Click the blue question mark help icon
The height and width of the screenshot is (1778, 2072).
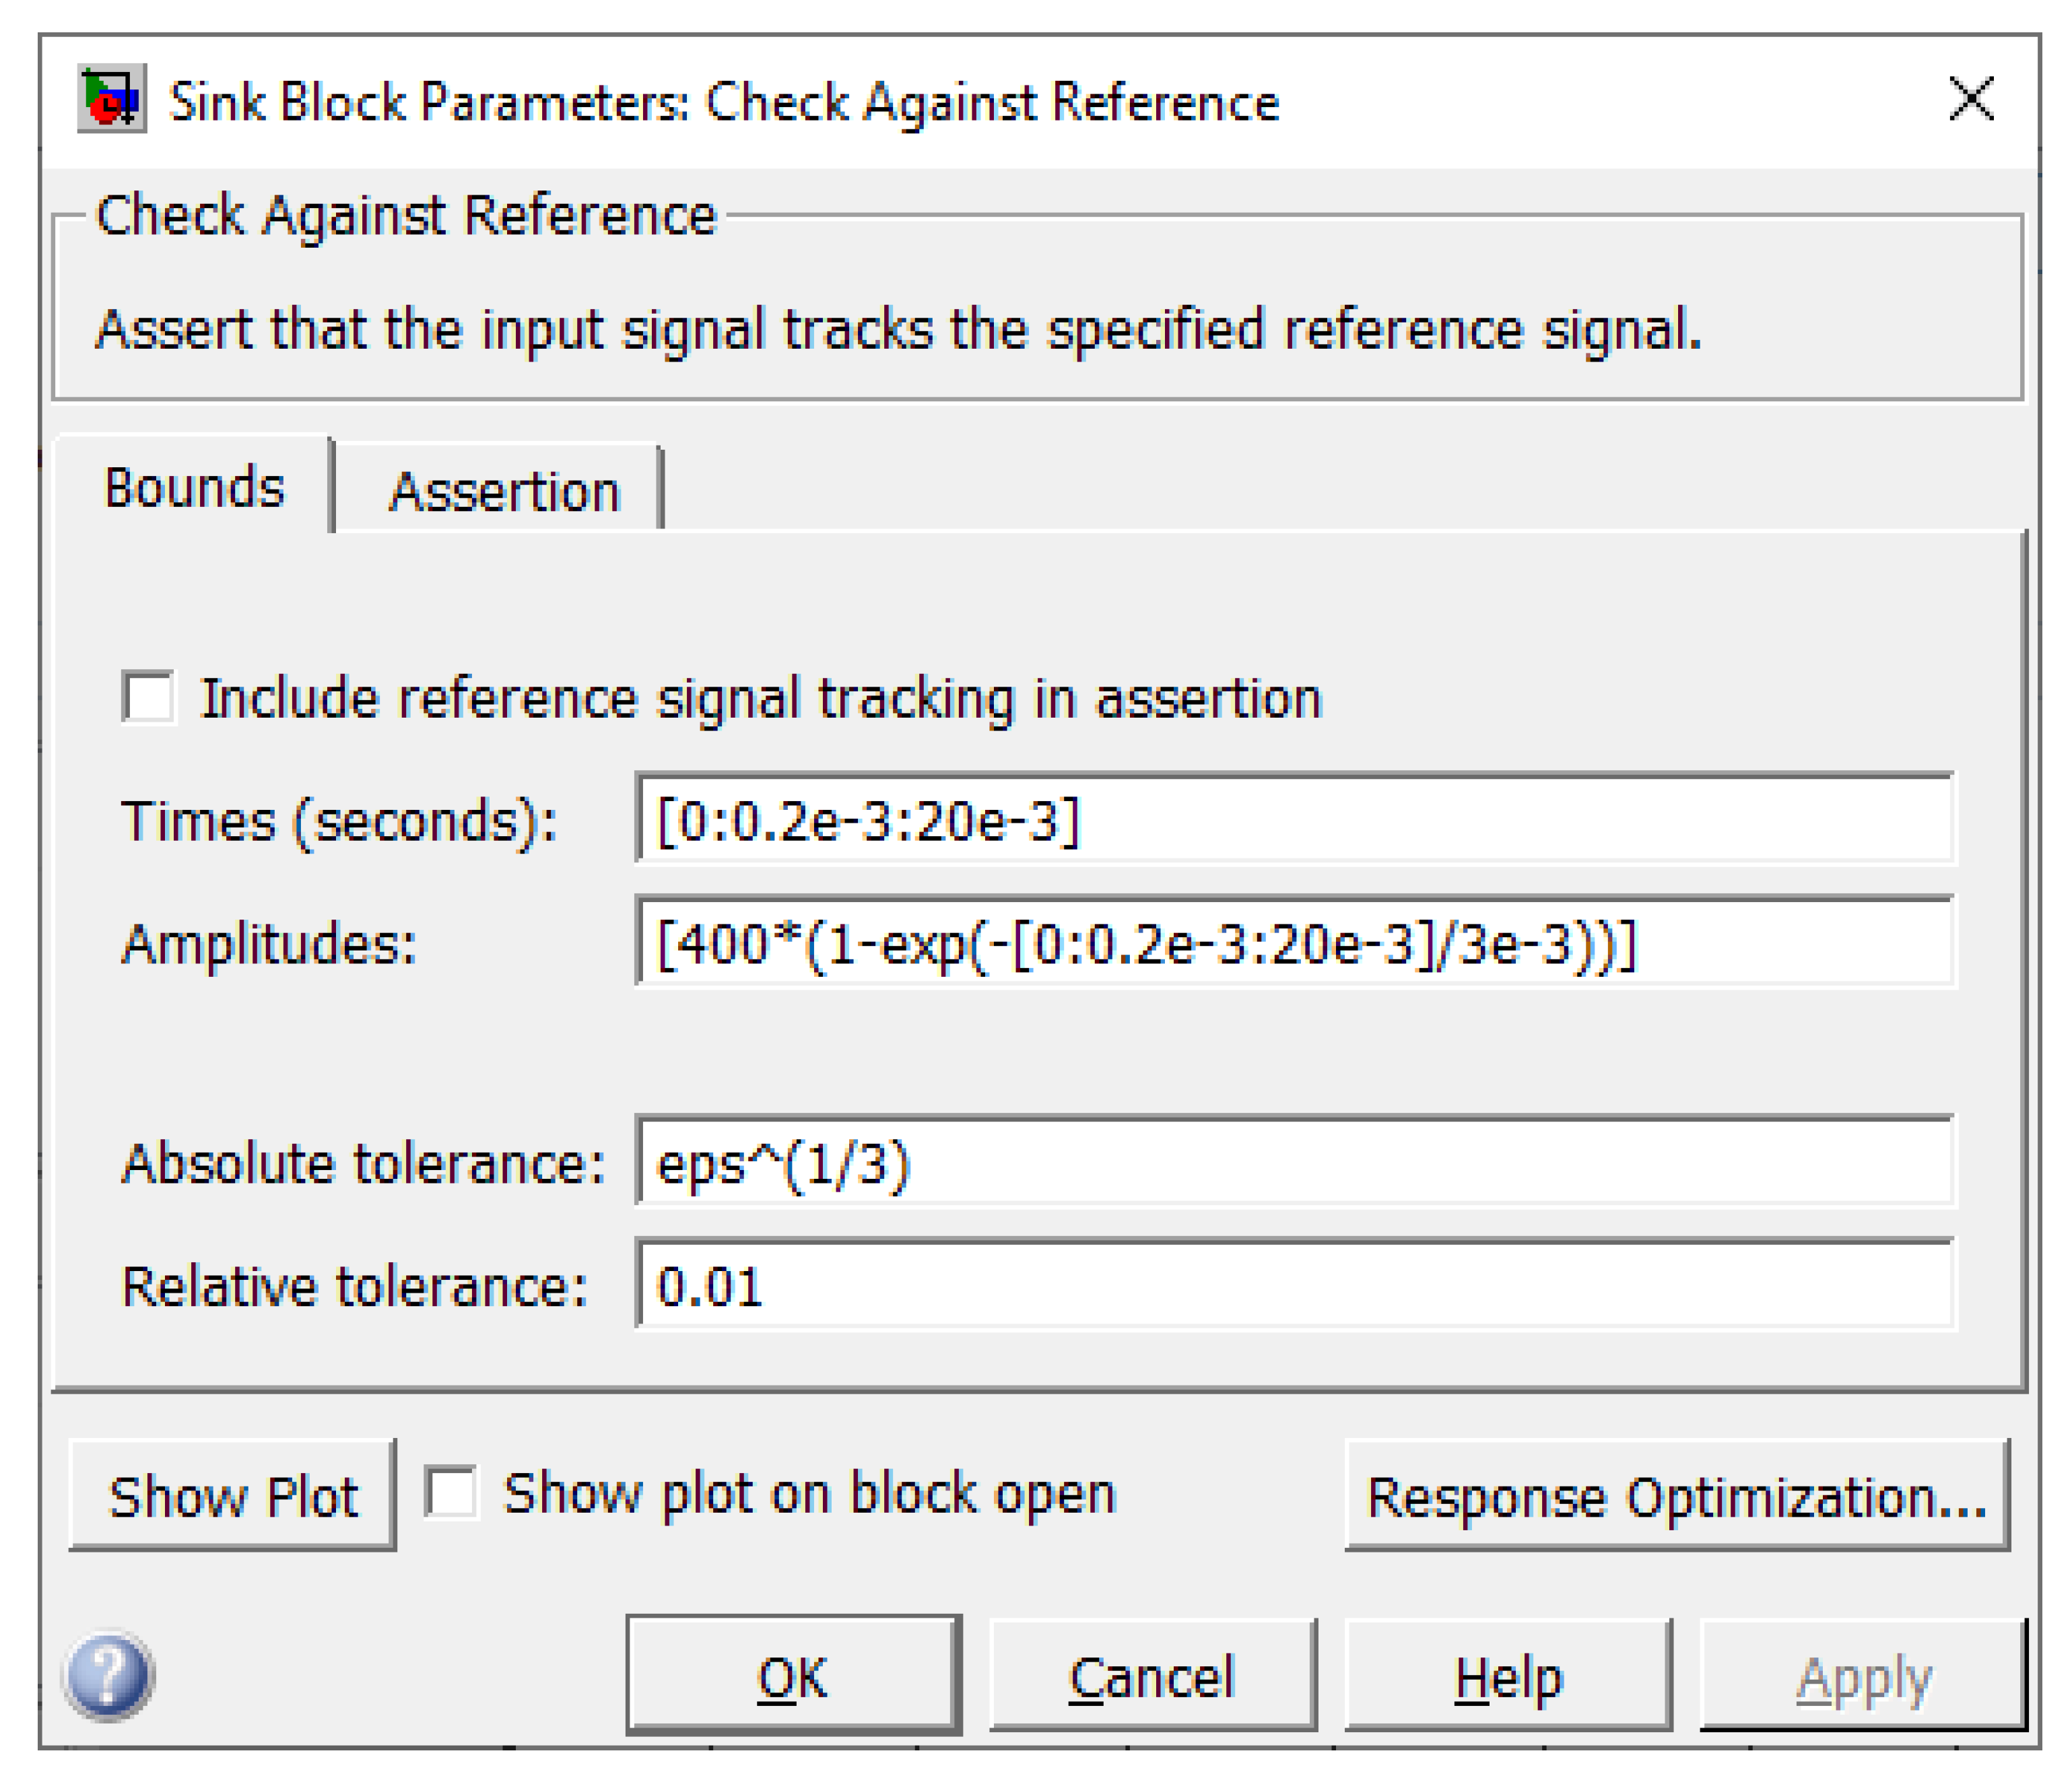pyautogui.click(x=108, y=1676)
